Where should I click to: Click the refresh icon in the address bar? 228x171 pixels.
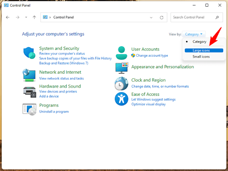tap(162, 17)
